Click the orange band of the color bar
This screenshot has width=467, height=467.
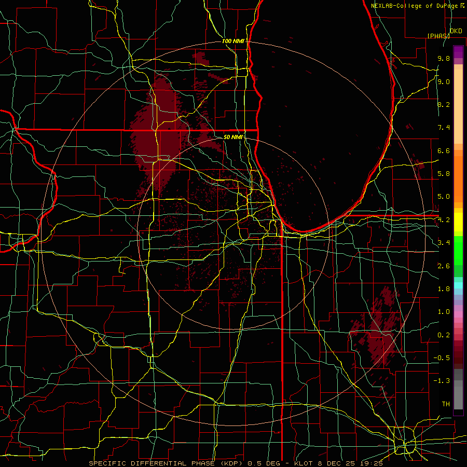coord(458,178)
